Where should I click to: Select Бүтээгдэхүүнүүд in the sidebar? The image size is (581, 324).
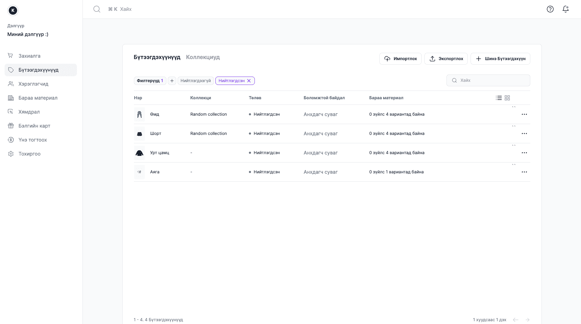point(41,70)
